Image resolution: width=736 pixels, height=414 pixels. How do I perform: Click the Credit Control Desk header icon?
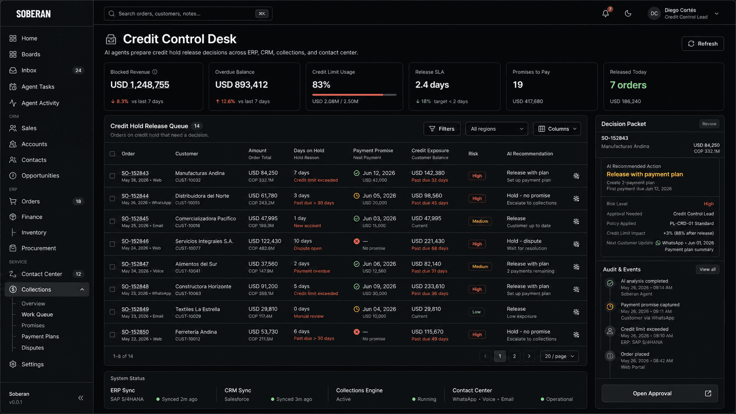tap(111, 40)
